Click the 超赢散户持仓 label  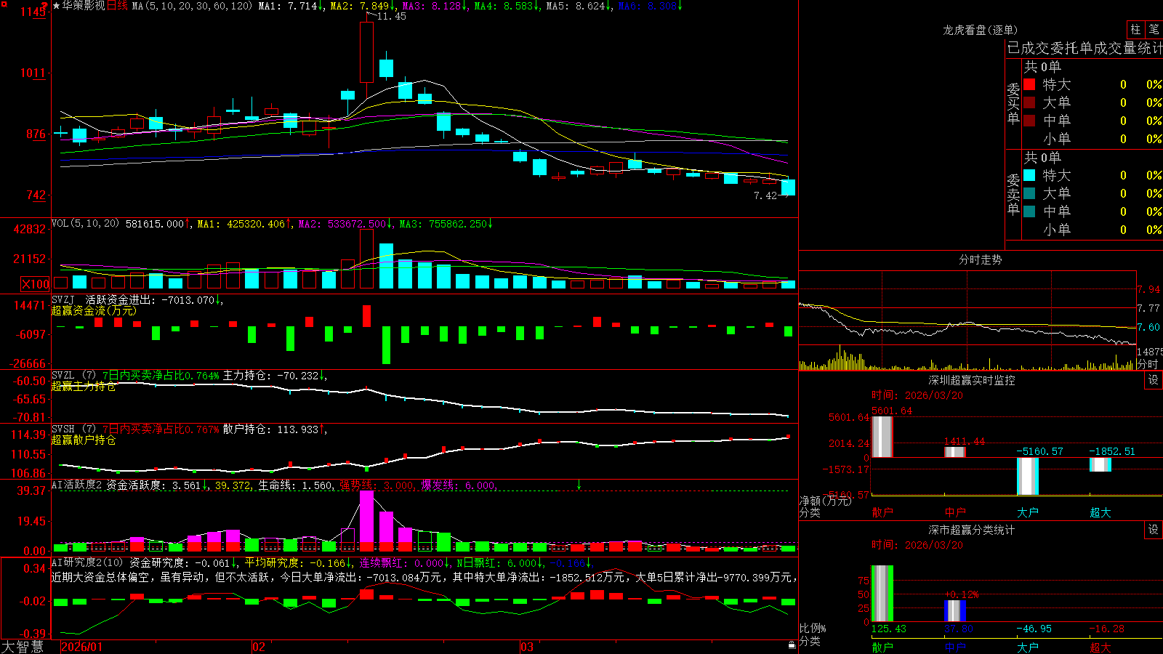pyautogui.click(x=84, y=440)
